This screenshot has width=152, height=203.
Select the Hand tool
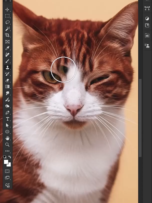click(7, 138)
